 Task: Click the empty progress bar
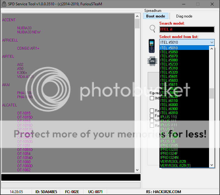(x=71, y=185)
